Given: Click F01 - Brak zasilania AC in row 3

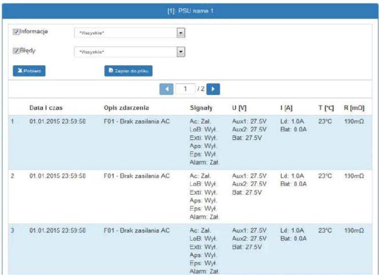Looking at the screenshot, I should point(137,230).
